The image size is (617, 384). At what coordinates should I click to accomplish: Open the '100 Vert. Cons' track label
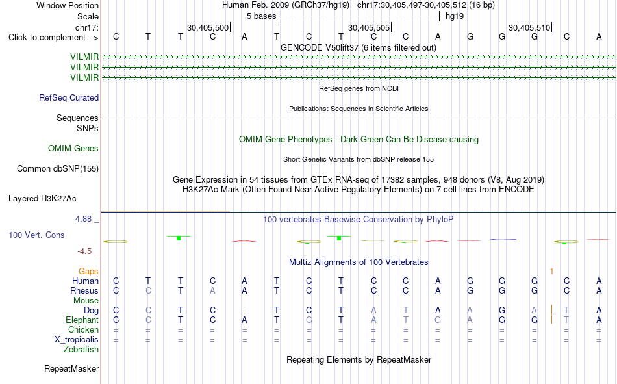(36, 235)
